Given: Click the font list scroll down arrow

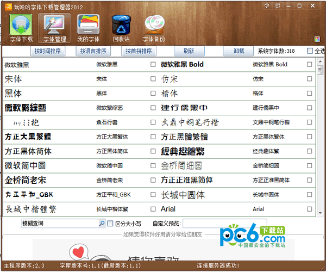Looking at the screenshot, I should click(320, 213).
